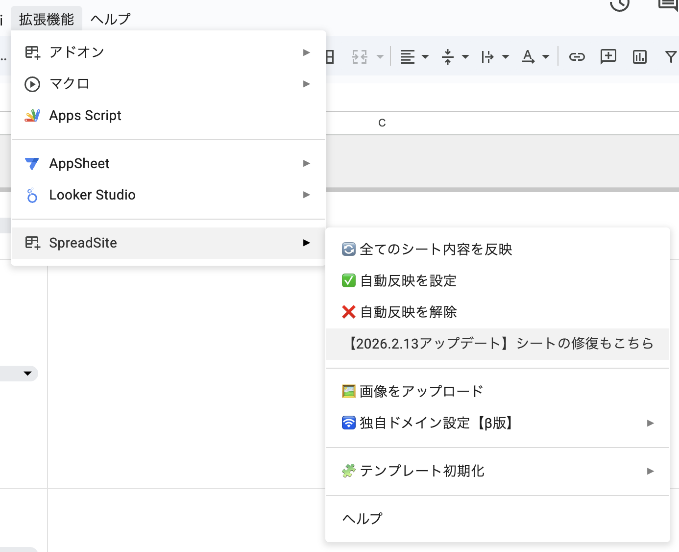Choose 自動反映を設定 option

408,281
